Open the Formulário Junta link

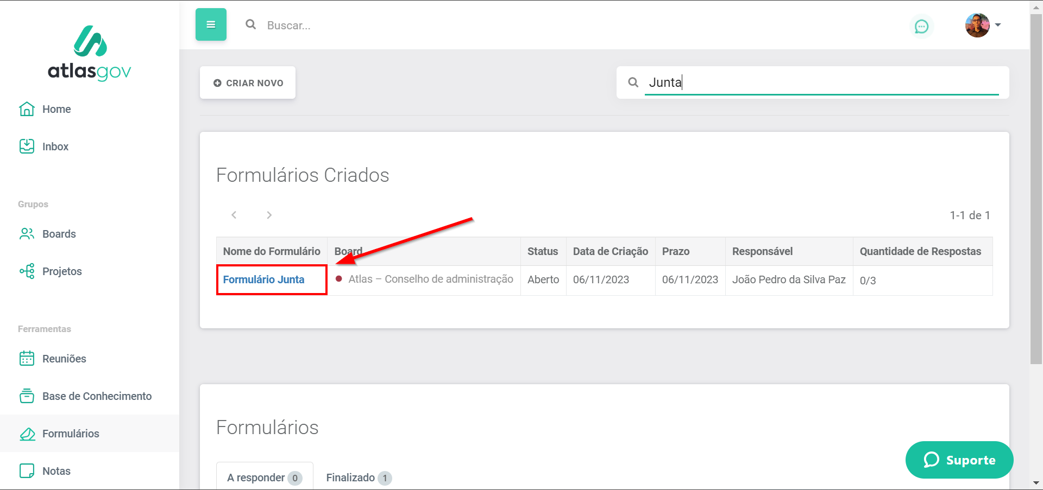[263, 279]
